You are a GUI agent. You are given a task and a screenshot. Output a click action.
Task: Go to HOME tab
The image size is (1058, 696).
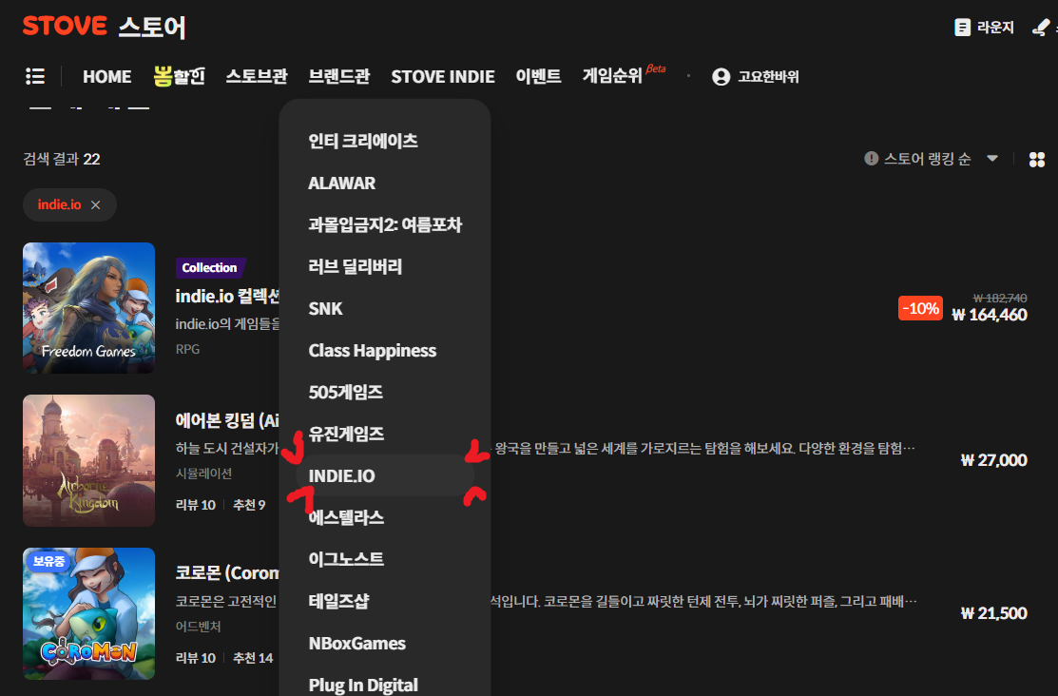pyautogui.click(x=107, y=77)
